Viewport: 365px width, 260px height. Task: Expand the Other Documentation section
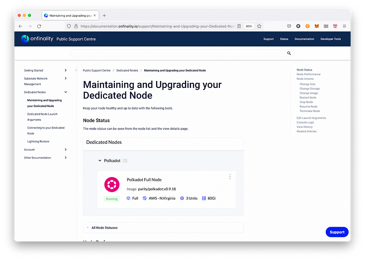(x=66, y=158)
